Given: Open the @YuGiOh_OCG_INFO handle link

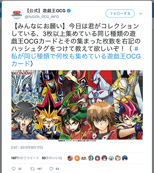Looking at the screenshot, I should [42, 17].
